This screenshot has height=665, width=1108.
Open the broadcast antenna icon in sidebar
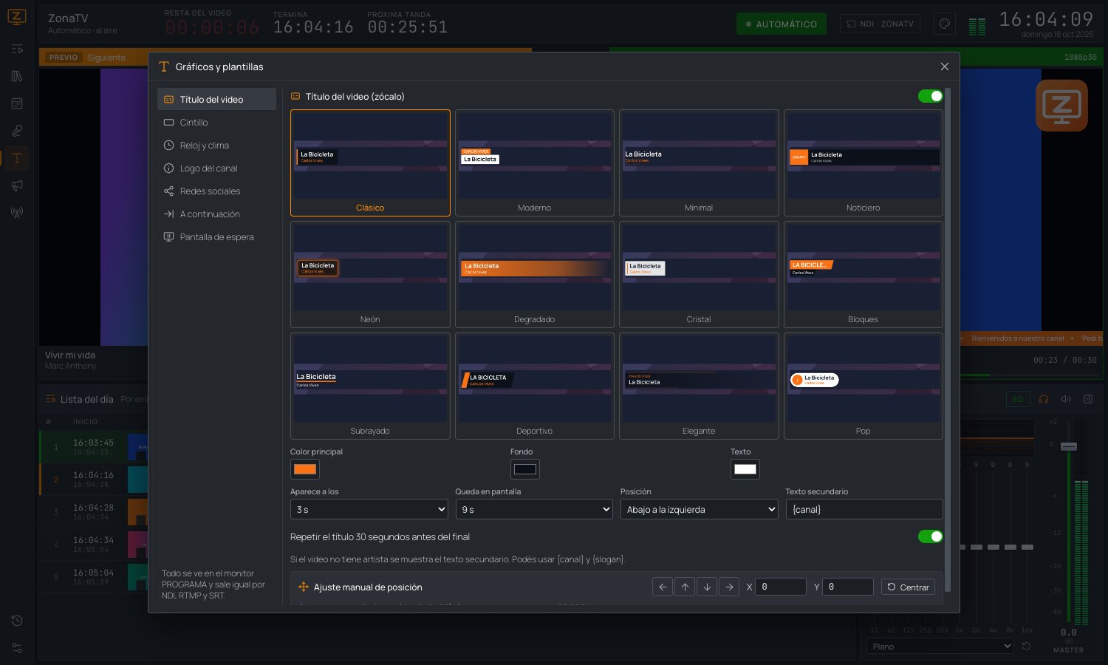[17, 213]
